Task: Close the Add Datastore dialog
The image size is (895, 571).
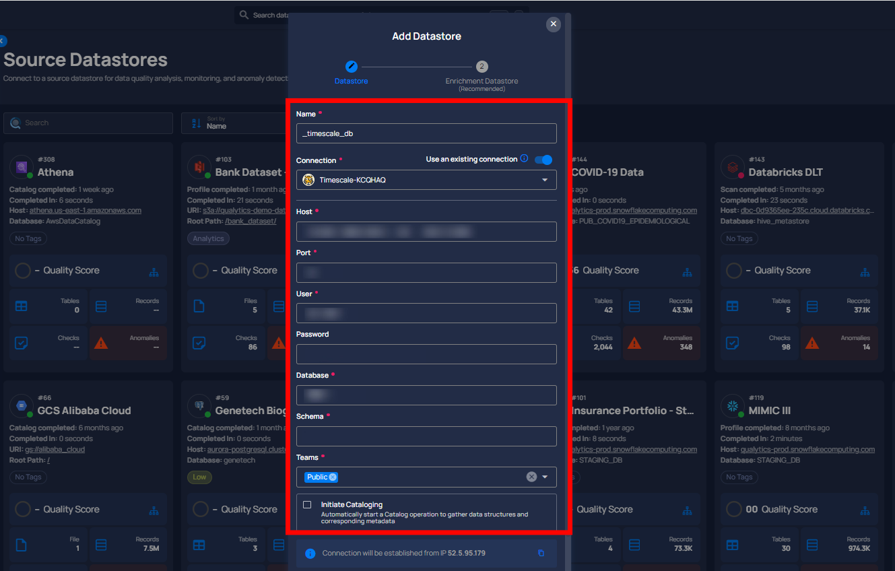Action: coord(554,24)
